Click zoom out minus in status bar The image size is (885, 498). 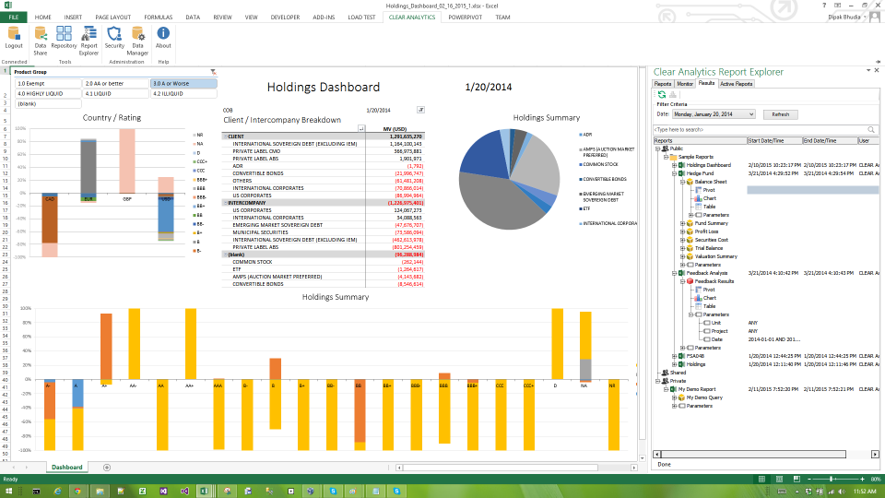808,479
